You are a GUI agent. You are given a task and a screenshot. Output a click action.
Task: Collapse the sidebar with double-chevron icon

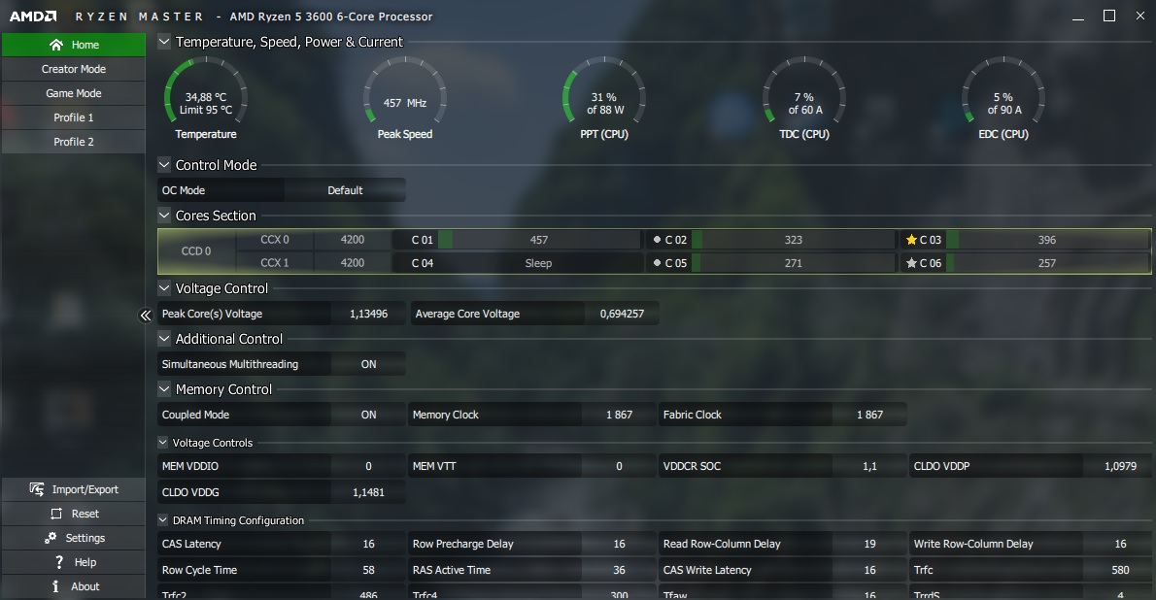146,316
